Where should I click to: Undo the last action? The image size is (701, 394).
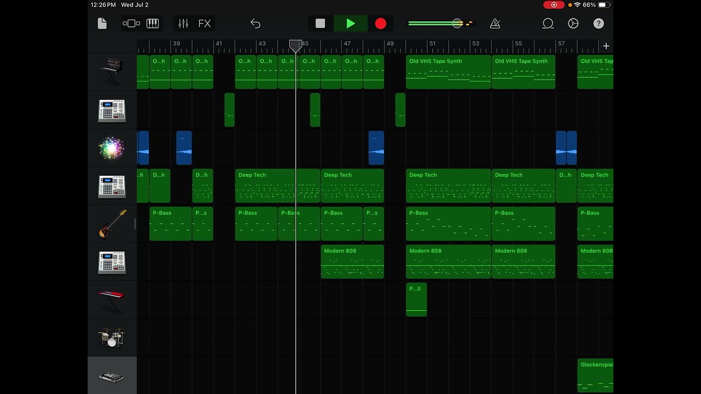click(255, 24)
